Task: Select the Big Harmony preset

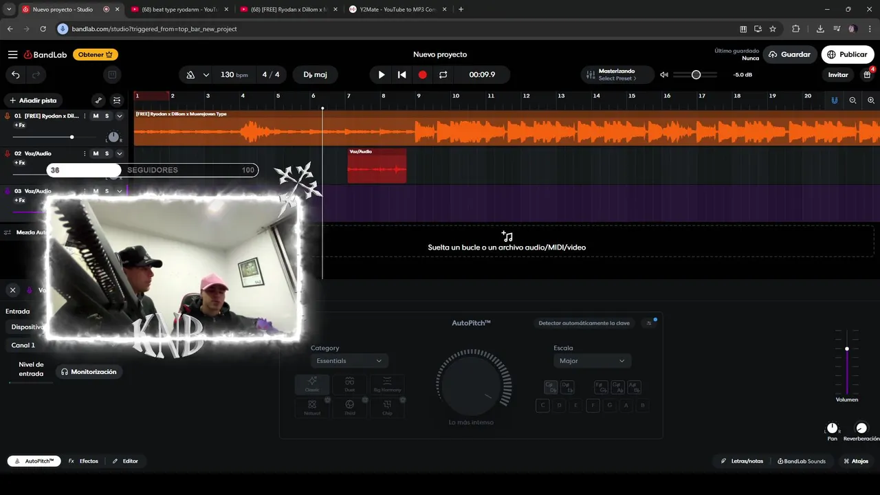Action: coord(387,384)
